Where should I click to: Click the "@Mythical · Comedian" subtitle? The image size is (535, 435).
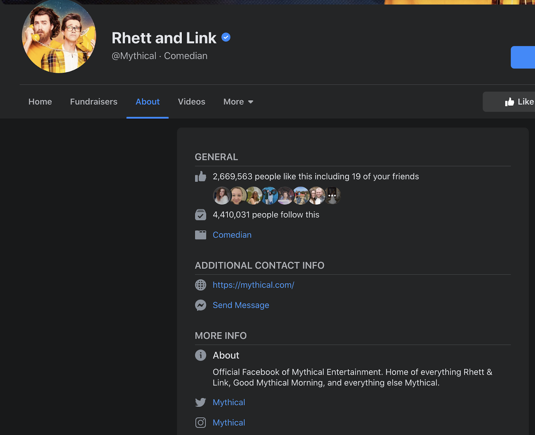pyautogui.click(x=159, y=56)
